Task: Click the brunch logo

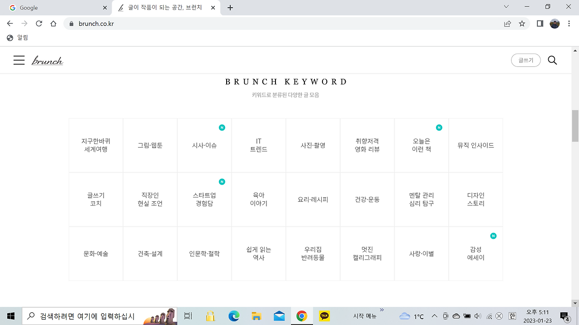Action: coord(47,60)
